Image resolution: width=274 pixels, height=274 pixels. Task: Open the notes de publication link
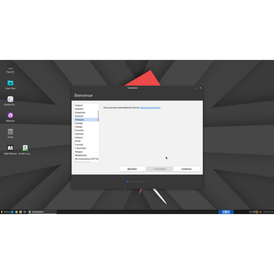150,108
